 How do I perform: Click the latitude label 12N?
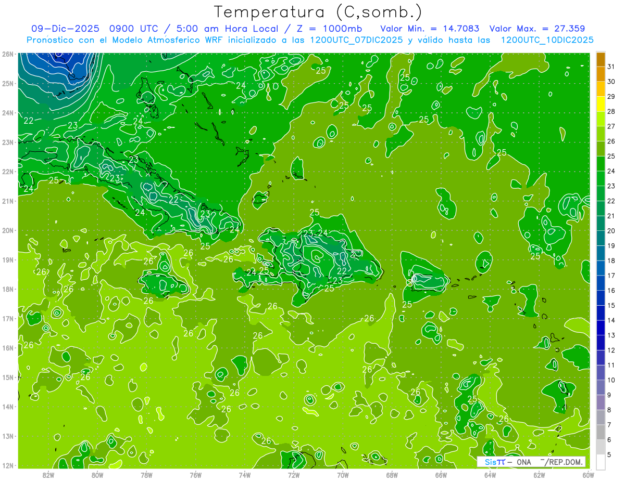point(8,465)
